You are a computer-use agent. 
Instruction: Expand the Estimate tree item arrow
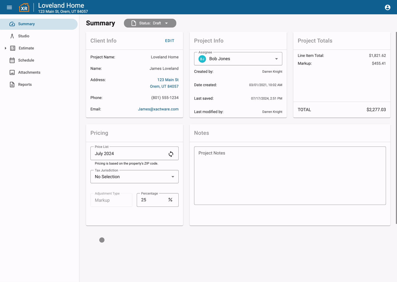tap(6, 48)
